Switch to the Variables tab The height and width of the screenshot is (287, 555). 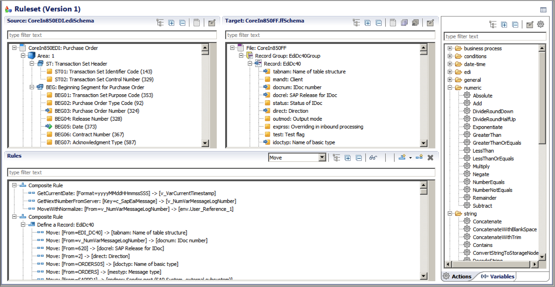(497, 276)
